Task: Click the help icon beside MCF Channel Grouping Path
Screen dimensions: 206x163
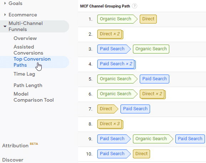Action: tap(134, 6)
